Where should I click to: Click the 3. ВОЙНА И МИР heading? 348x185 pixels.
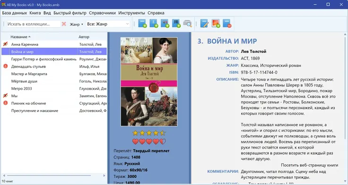pyautogui.click(x=227, y=41)
